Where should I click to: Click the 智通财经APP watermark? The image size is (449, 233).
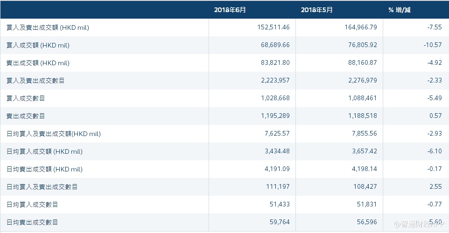coord(420,225)
